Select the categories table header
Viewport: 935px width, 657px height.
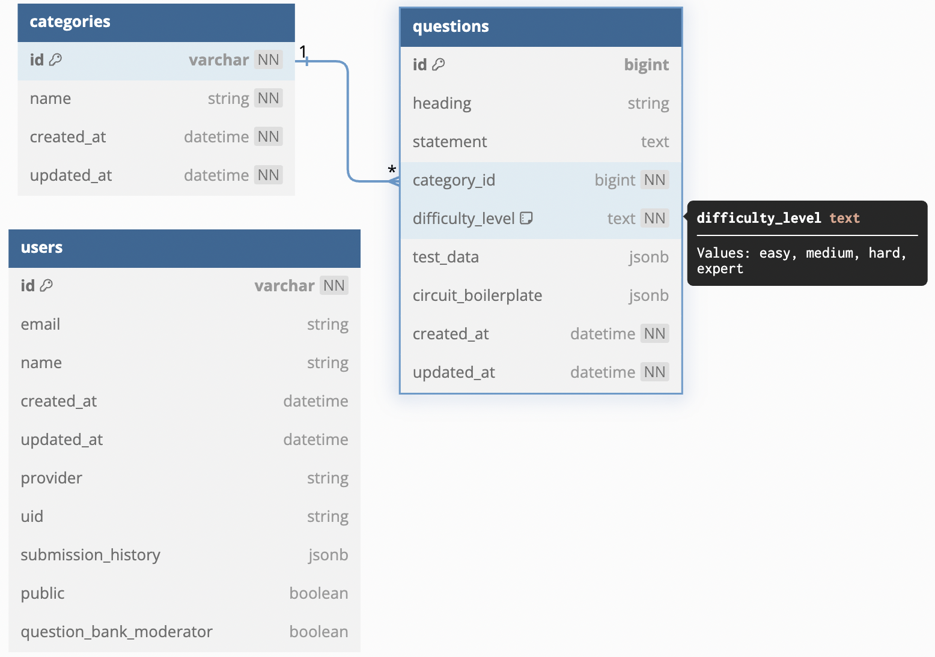point(156,22)
